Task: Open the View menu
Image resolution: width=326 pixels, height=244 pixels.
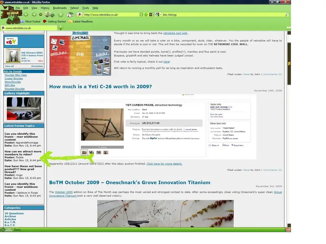Action: [x=34, y=8]
